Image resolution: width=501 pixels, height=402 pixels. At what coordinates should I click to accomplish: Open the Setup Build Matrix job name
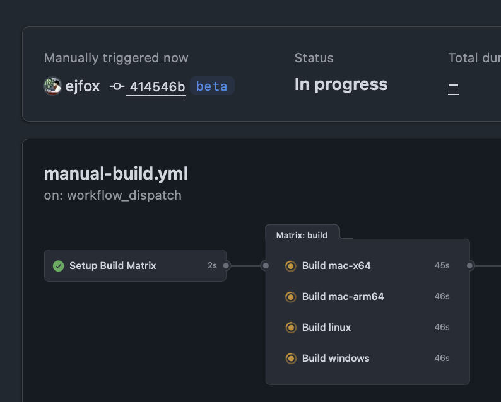[x=113, y=266]
